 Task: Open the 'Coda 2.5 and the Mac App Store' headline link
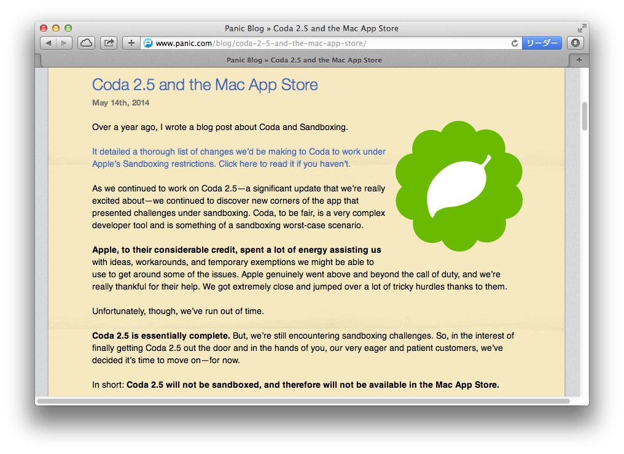point(205,85)
